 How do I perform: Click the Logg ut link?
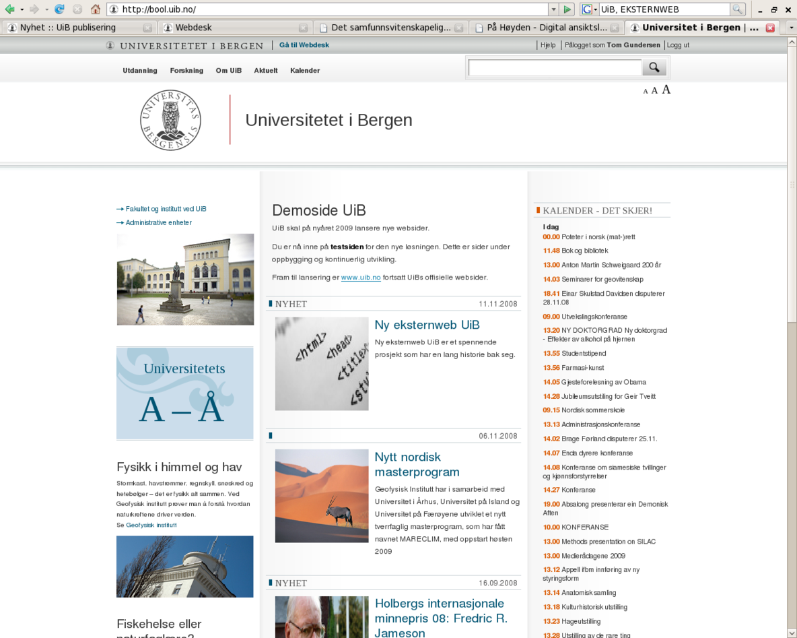678,45
